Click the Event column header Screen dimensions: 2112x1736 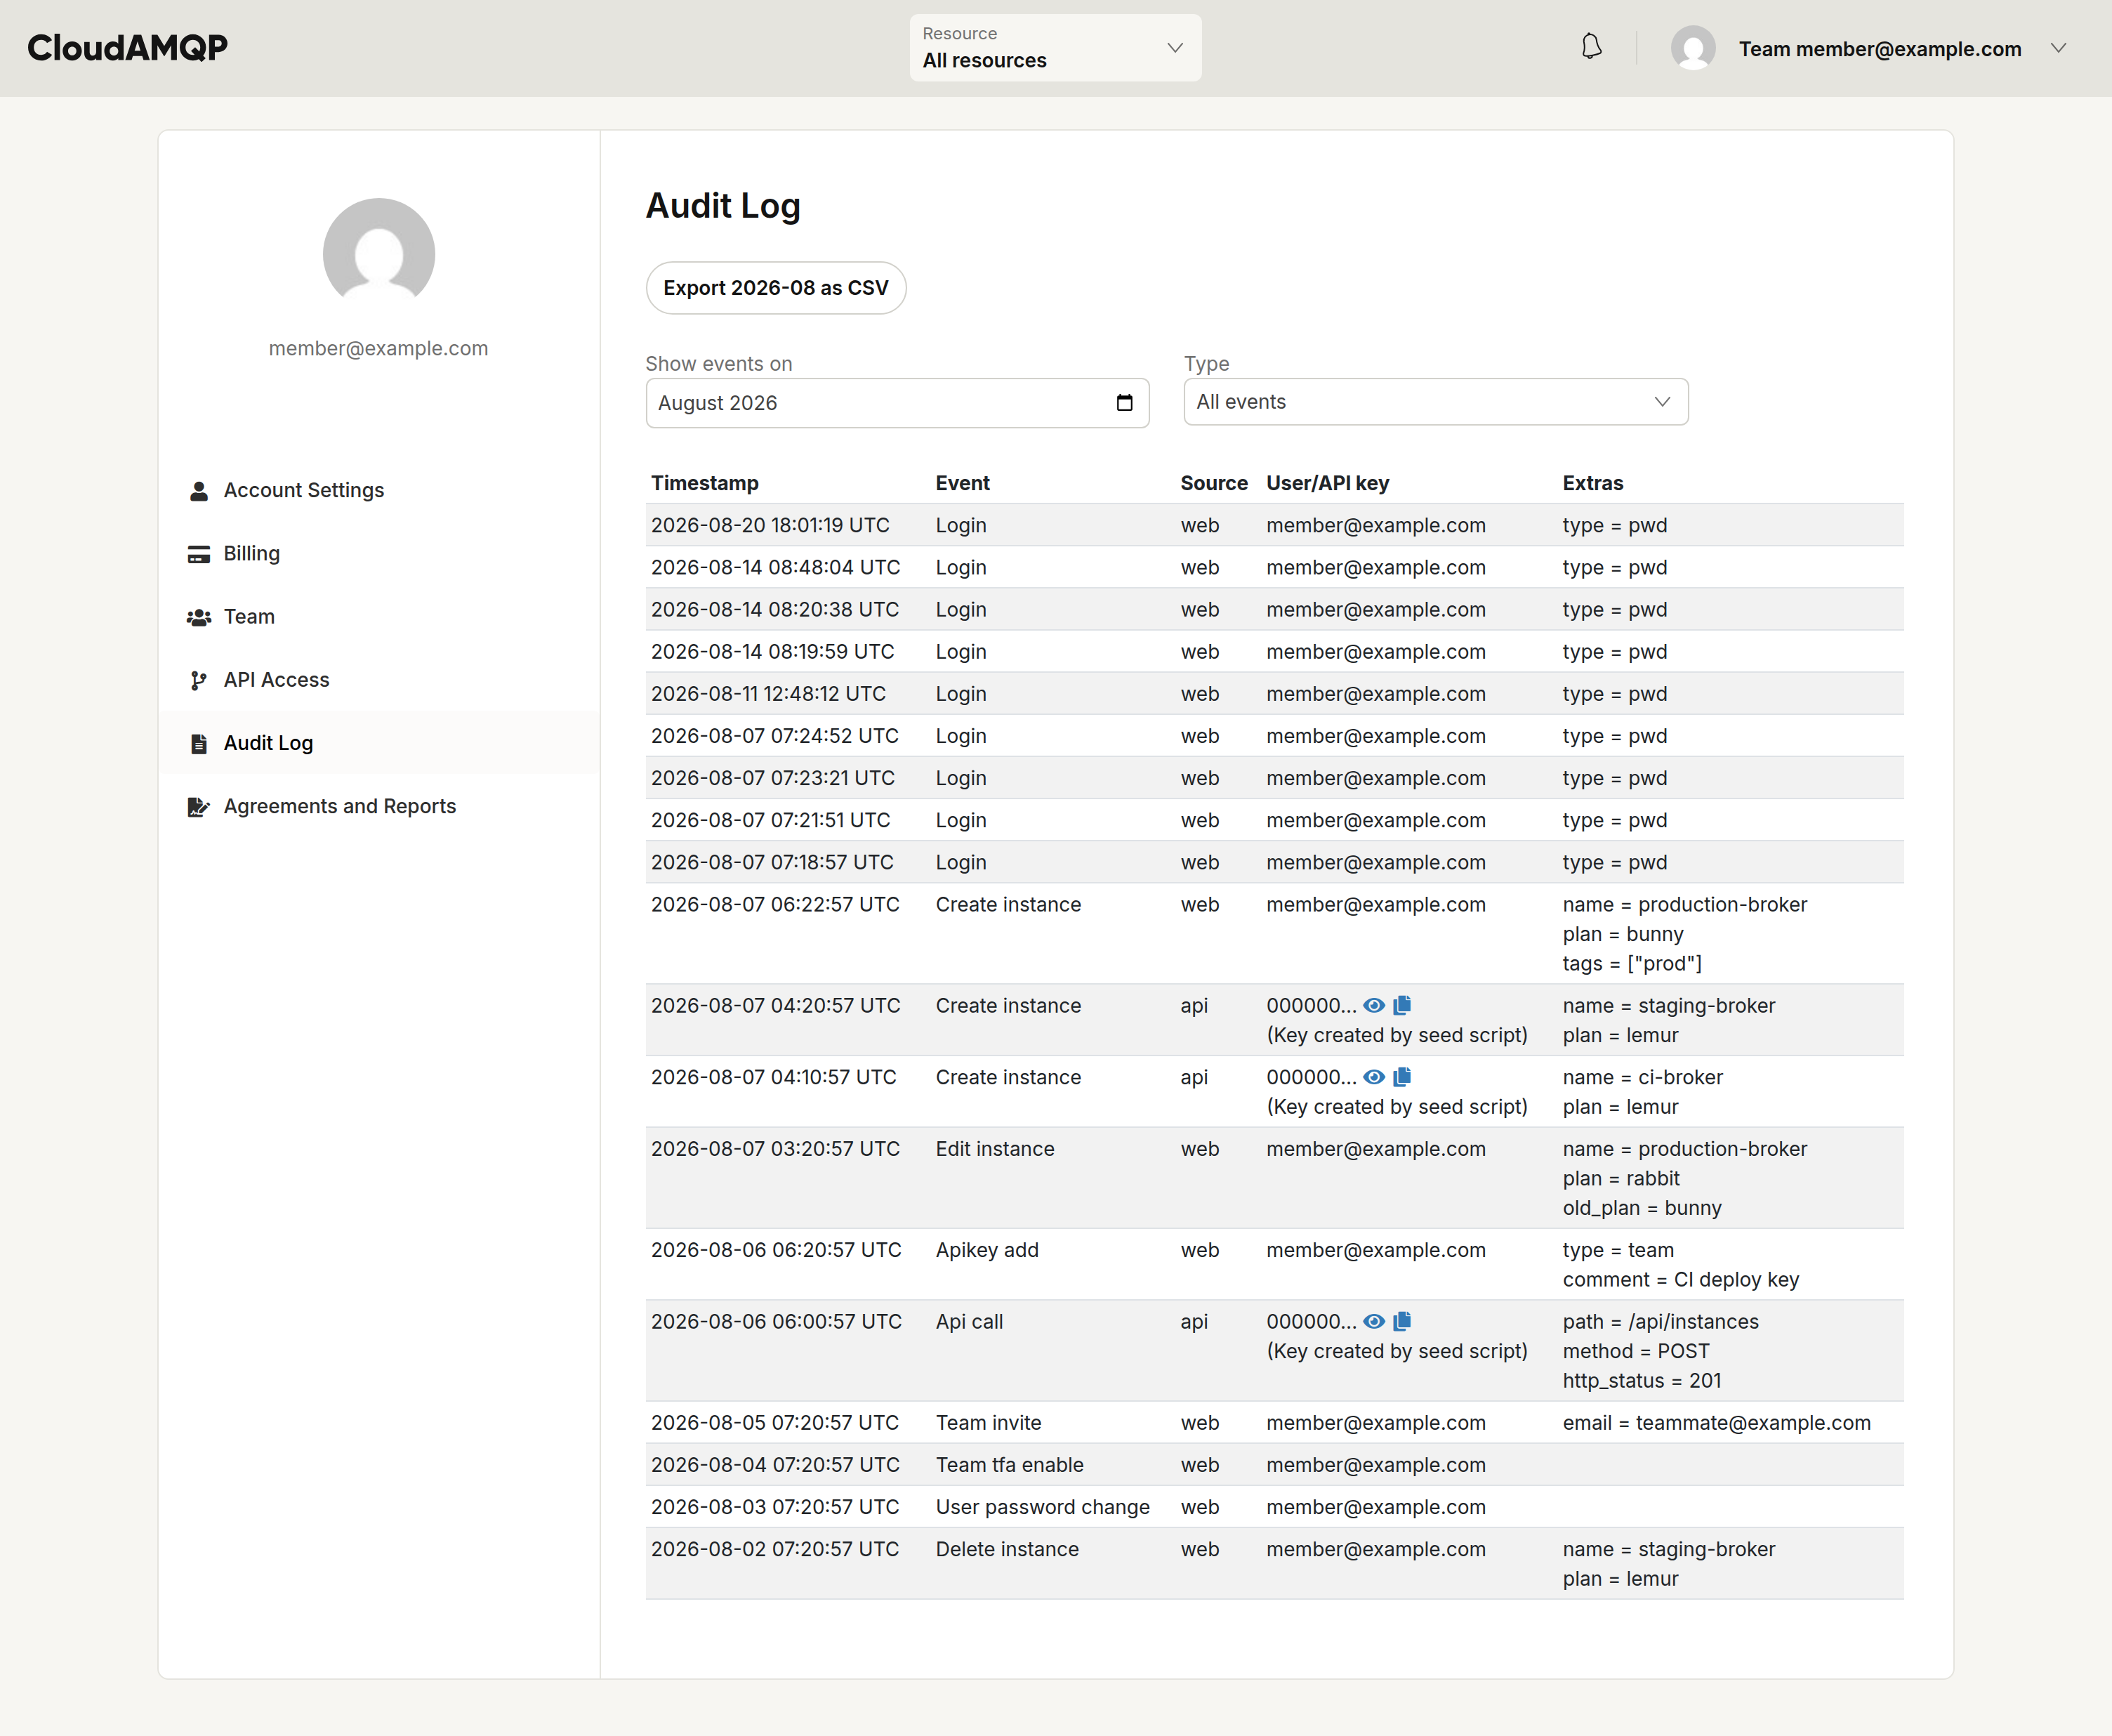[963, 483]
